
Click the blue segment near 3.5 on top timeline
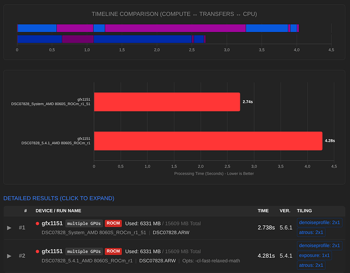coord(267,28)
